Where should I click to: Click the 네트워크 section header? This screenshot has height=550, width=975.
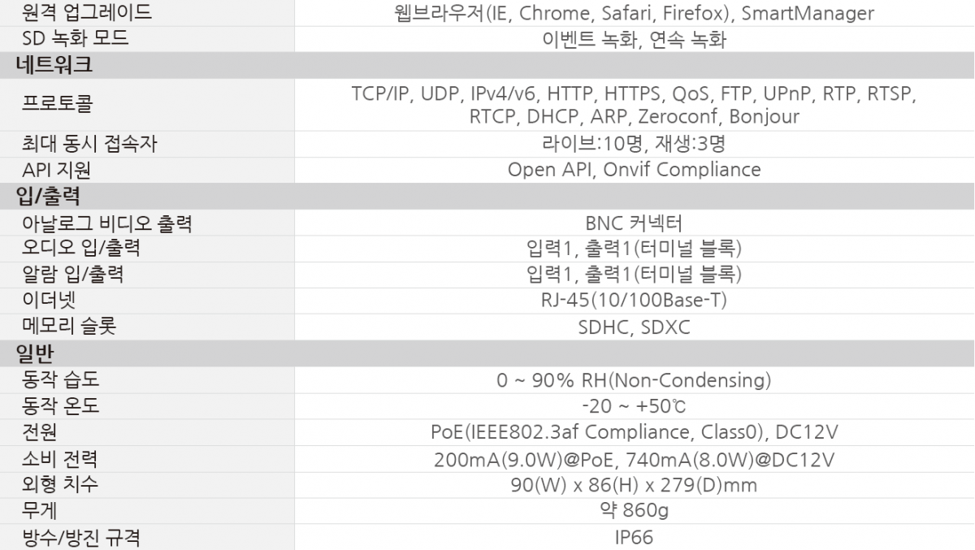point(487,65)
